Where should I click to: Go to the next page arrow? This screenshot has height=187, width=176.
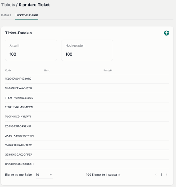[167, 174]
